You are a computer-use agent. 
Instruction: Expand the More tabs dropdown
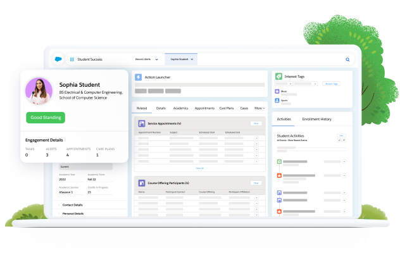coord(259,108)
